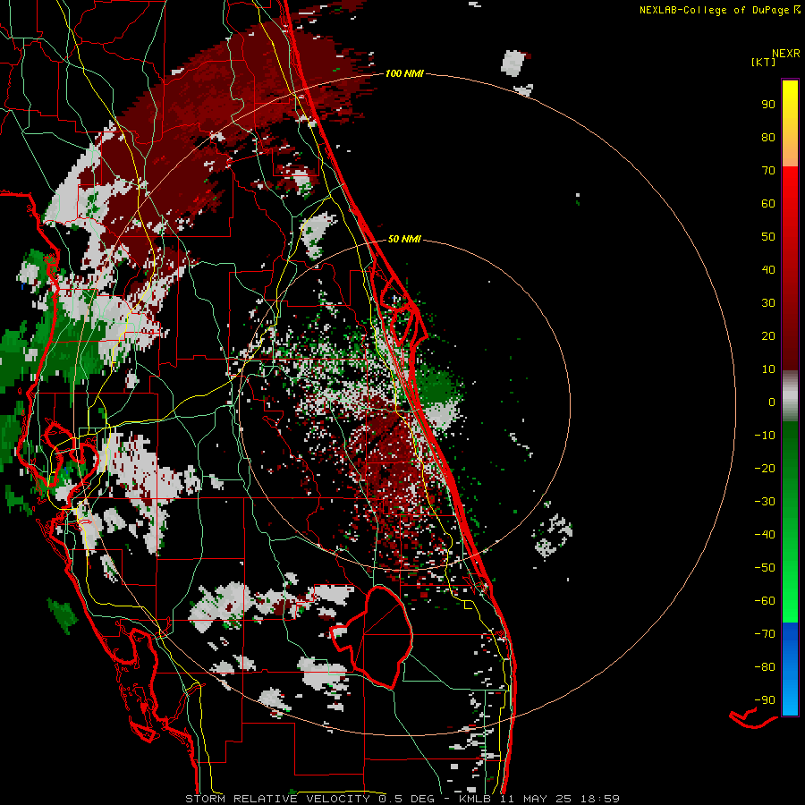Select the positive 90 knot scale label
The image size is (805, 805).
[768, 105]
